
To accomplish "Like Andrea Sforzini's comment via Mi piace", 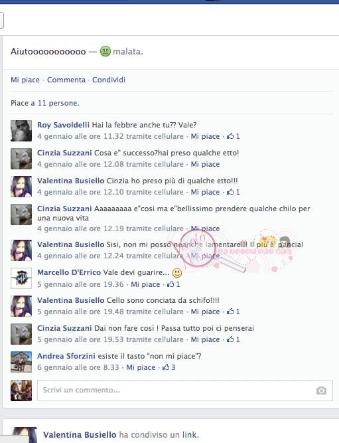I will (141, 367).
